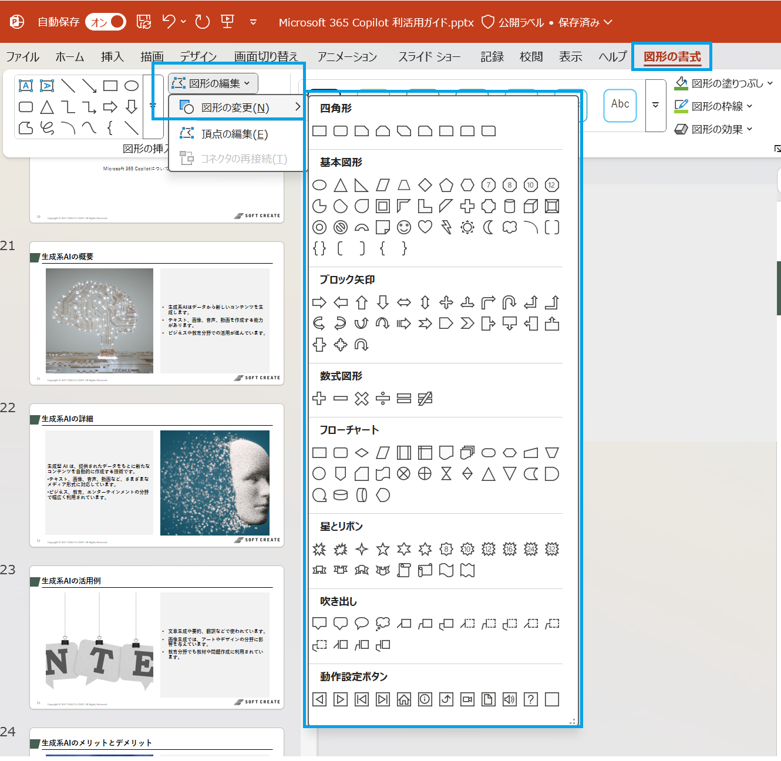Pick the plain rectangle under 四角形
The width and height of the screenshot is (781, 761).
click(319, 131)
